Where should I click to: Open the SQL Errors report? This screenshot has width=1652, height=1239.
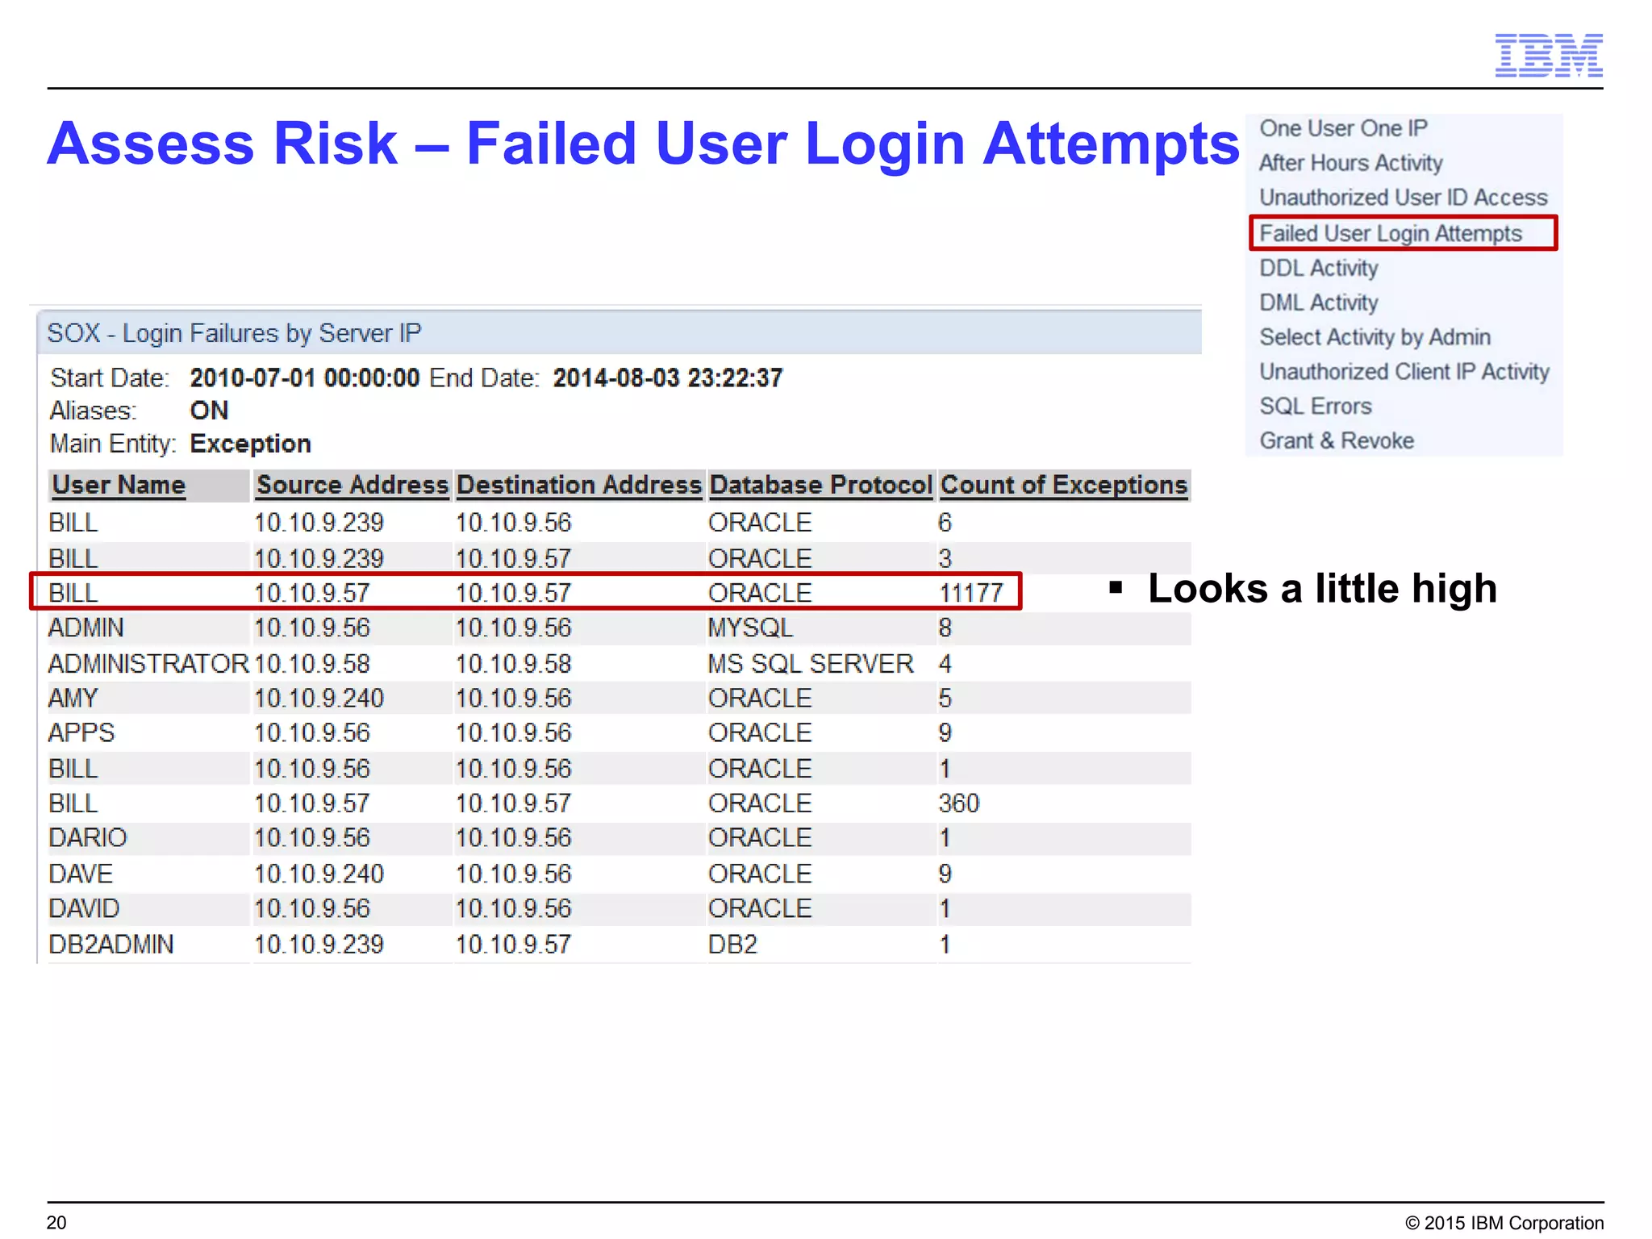[1316, 407]
